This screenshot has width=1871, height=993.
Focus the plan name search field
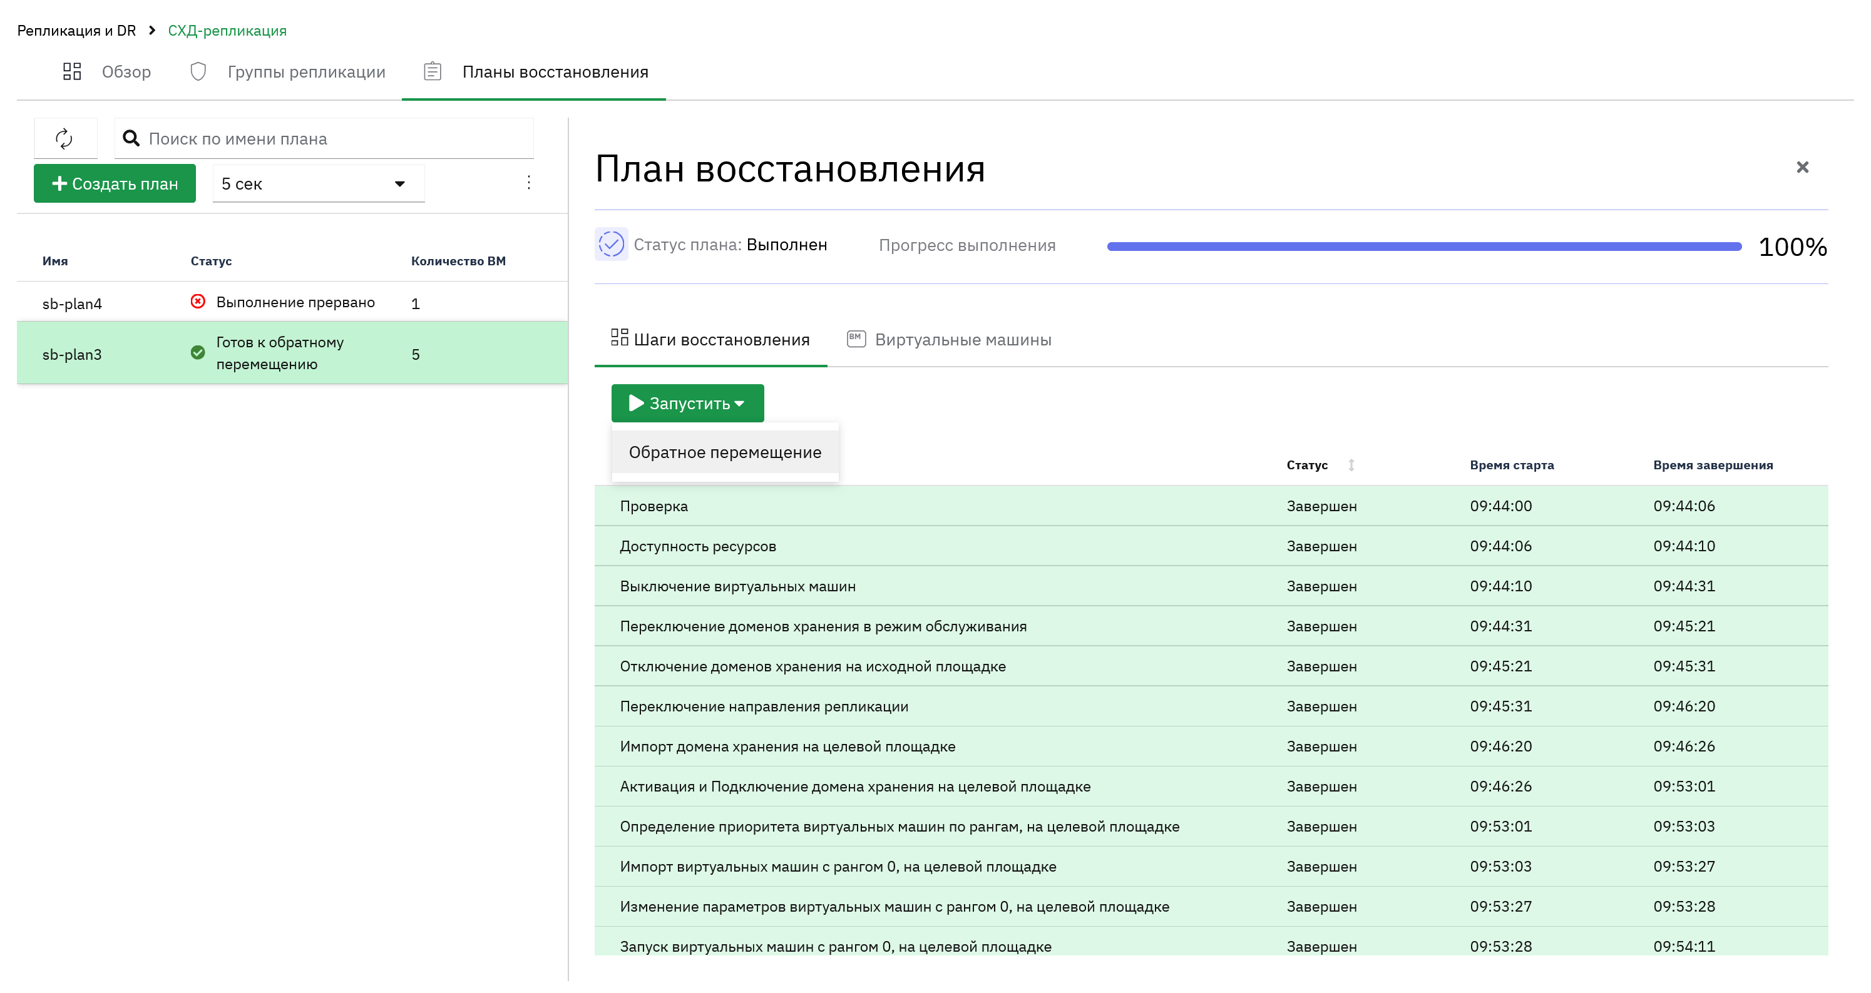tap(324, 139)
